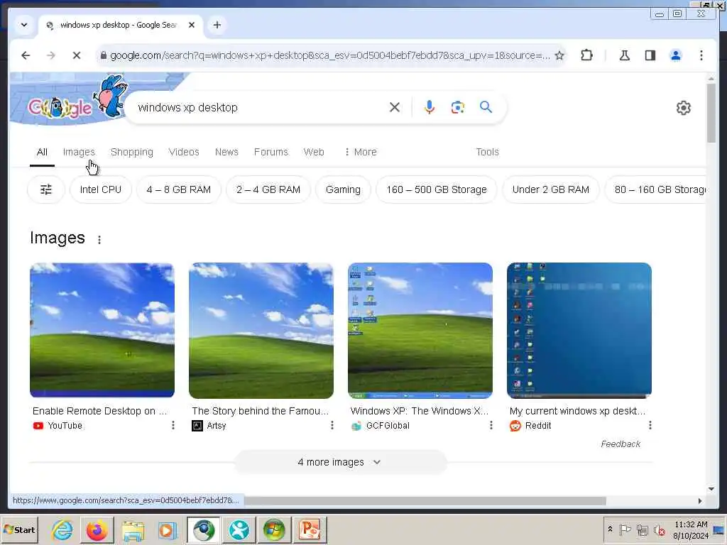Show the browser side panel
This screenshot has width=727, height=545.
pos(650,55)
